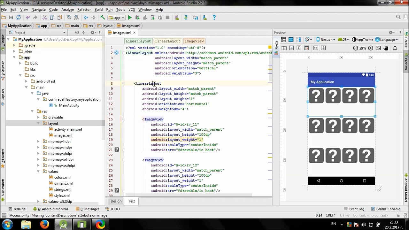The image size is (409, 230).
Task: Open activity_main.xml in the project tree
Action: [68, 129]
